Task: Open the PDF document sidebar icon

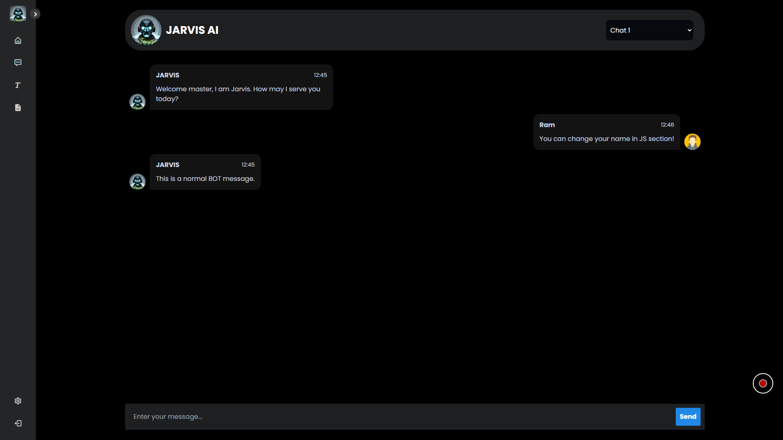Action: click(18, 108)
